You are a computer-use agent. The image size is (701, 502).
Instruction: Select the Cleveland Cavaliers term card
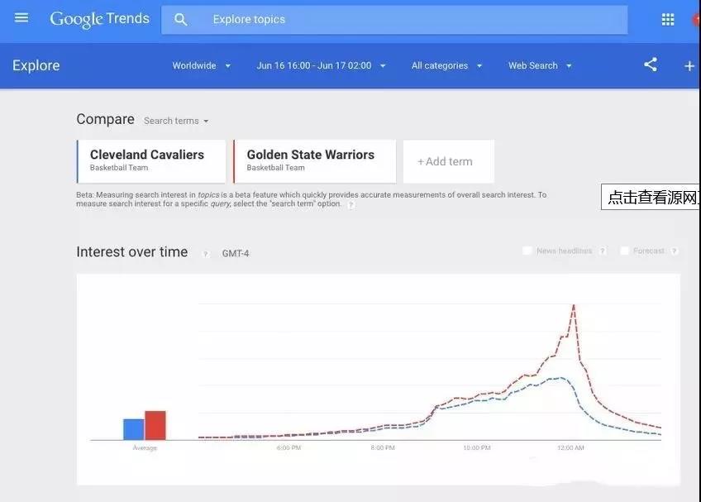coord(151,161)
